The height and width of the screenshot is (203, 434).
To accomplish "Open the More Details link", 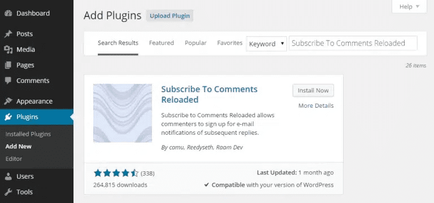I will click(316, 105).
